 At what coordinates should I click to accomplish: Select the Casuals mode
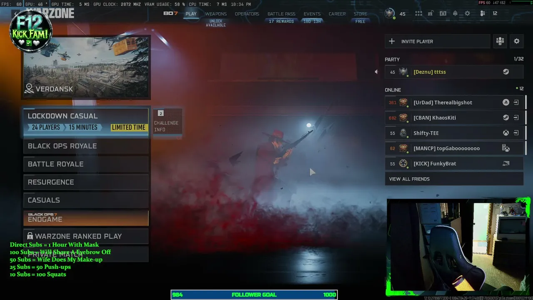click(86, 200)
